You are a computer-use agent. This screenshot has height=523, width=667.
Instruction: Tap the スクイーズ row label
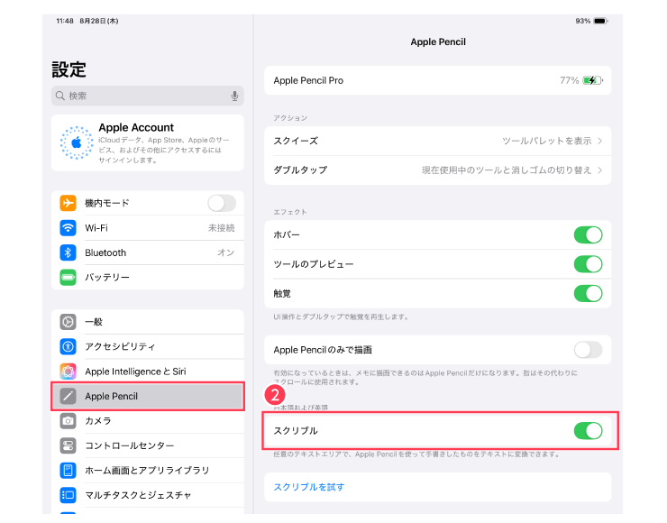[296, 141]
